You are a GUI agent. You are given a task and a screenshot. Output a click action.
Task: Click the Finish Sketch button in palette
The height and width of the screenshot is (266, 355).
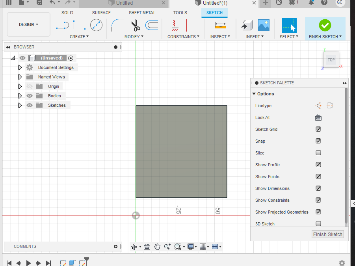pos(327,234)
